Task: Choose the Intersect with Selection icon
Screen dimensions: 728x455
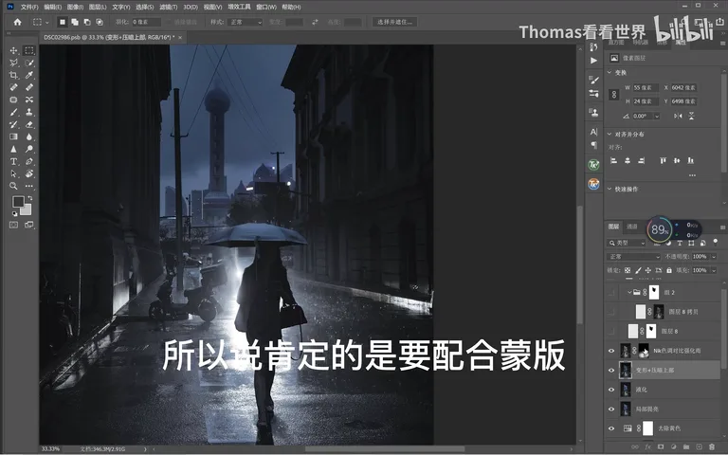Action: 100,22
